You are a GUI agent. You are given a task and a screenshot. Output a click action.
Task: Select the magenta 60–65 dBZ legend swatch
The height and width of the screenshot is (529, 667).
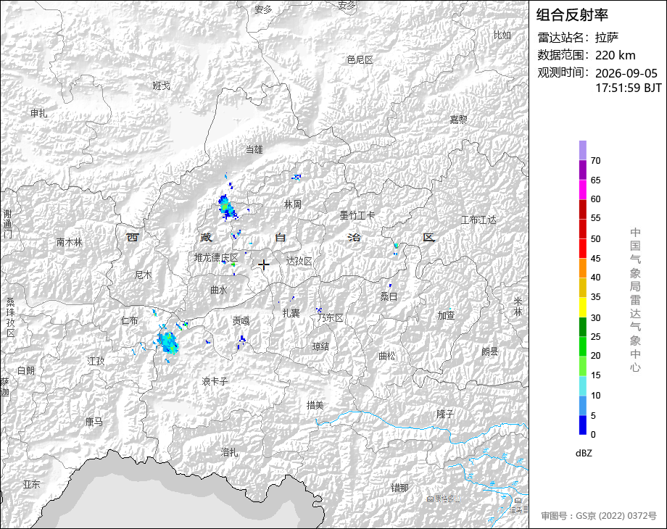point(582,190)
